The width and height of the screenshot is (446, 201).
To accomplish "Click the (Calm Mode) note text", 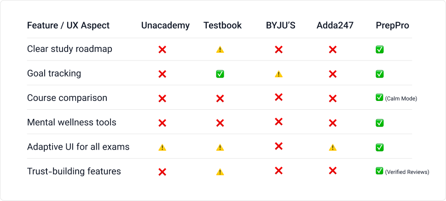I will coord(401,99).
